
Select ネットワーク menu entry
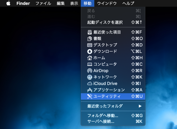[113, 77]
